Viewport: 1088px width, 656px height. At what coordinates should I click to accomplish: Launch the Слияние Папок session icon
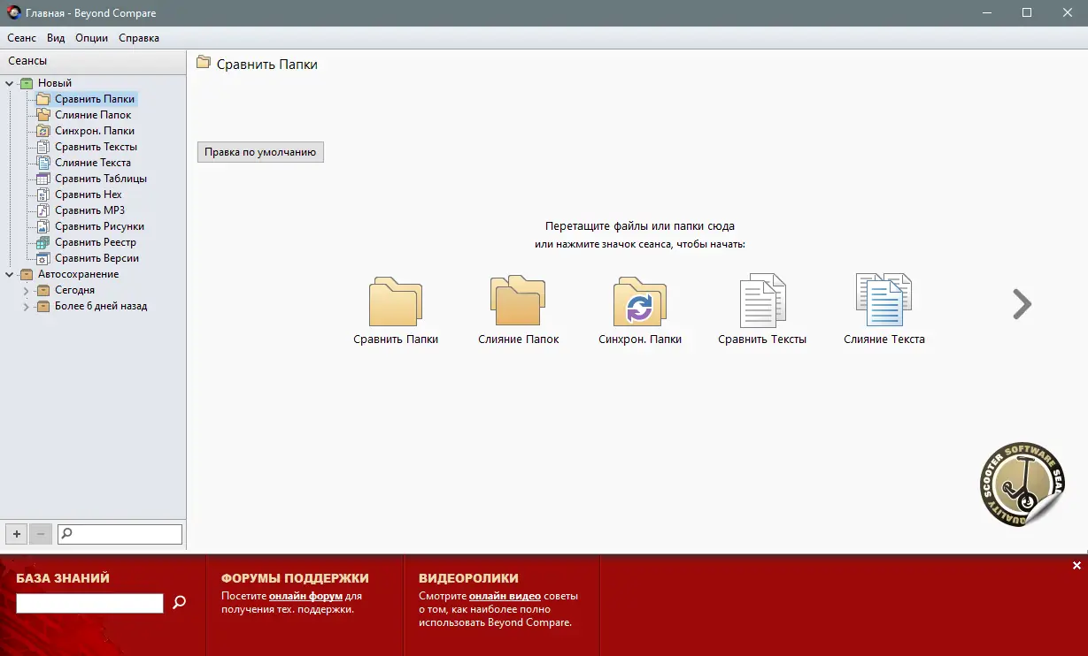coord(518,301)
